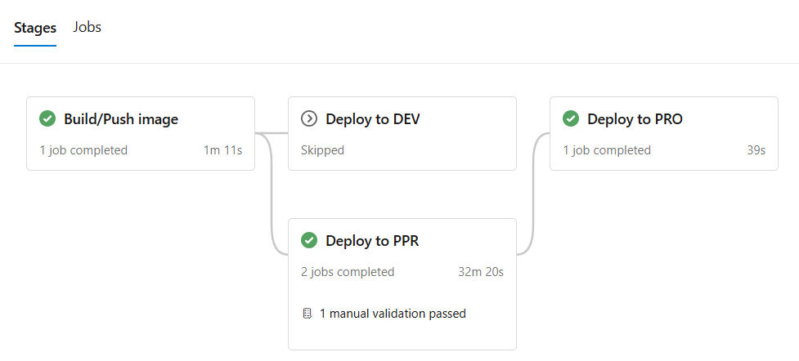Select the Stages tab
This screenshot has width=799, height=361.
(35, 28)
